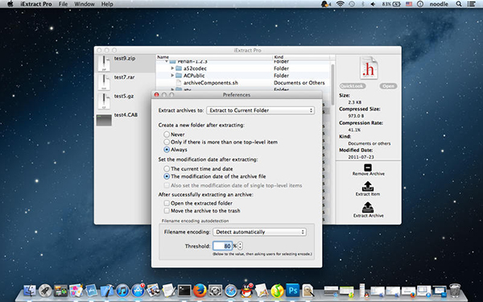Open the Window menu
The height and width of the screenshot is (302, 483).
(85, 4)
